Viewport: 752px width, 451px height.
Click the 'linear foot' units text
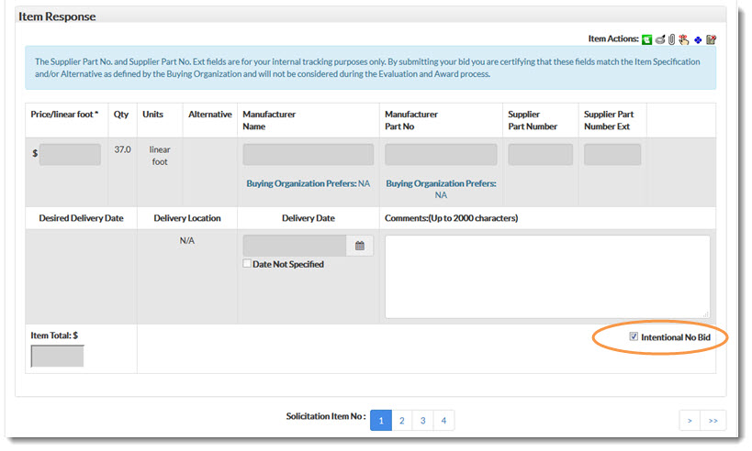(160, 156)
